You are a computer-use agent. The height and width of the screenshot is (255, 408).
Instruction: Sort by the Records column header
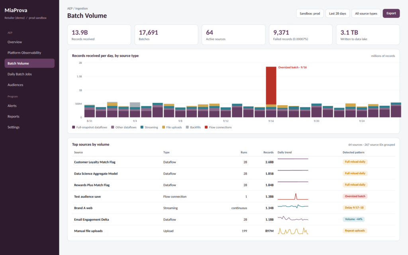pyautogui.click(x=269, y=153)
